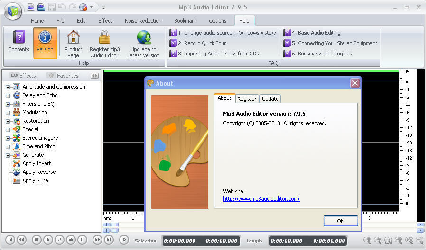426x250 pixels.
Task: Click the Delay and Echo icon
Action: [17, 95]
